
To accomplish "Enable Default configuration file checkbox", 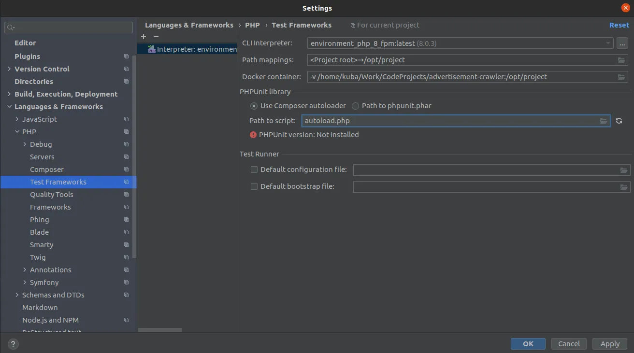I will tap(254, 169).
